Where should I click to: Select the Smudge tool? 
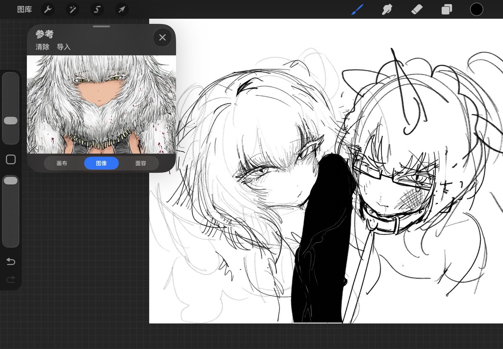pos(387,9)
